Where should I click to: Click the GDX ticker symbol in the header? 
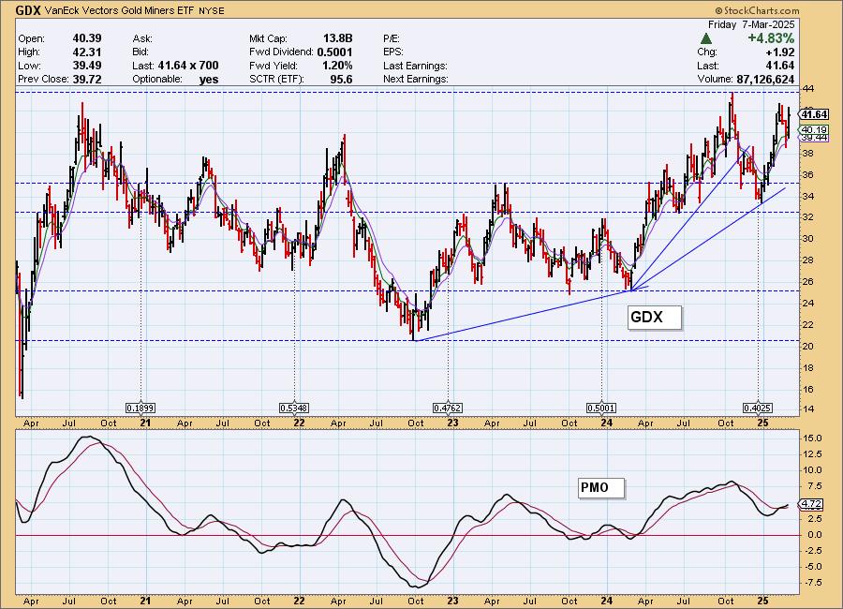click(x=28, y=10)
